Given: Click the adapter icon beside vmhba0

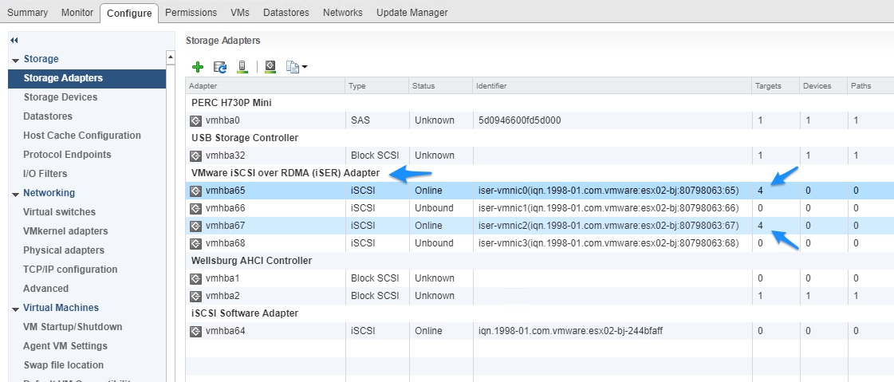Looking at the screenshot, I should point(195,120).
